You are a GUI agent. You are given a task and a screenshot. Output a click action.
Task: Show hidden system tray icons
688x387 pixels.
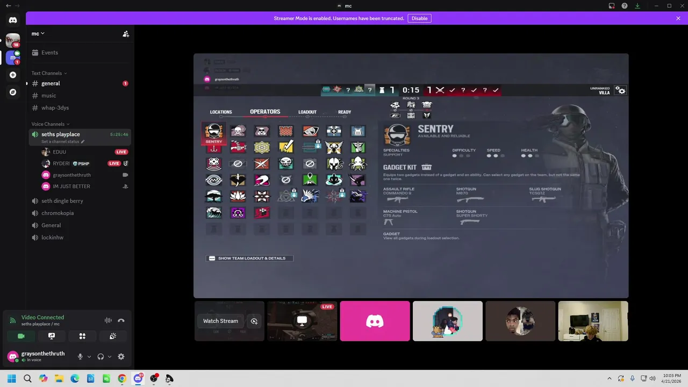pos(610,379)
